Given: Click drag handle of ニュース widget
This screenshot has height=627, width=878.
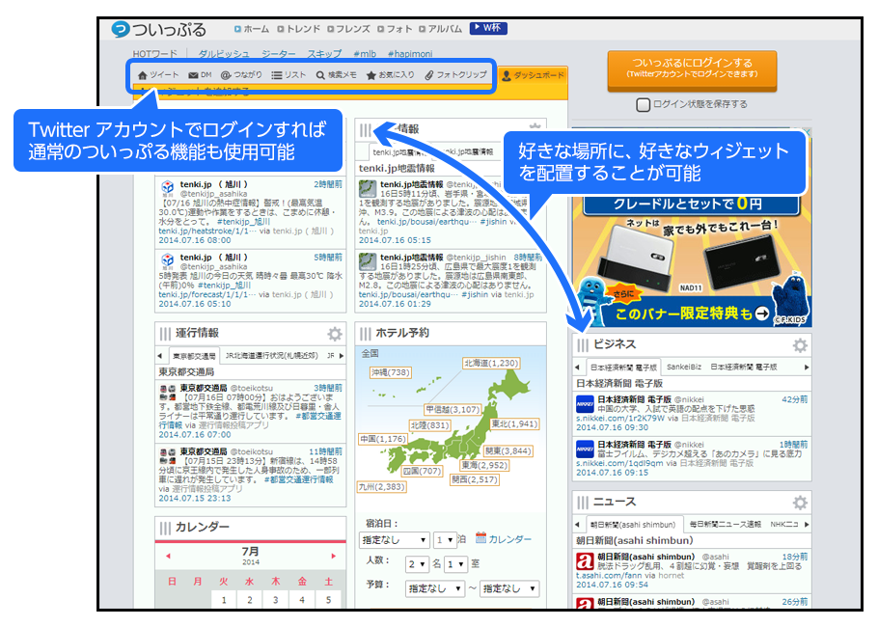Looking at the screenshot, I should click(583, 503).
